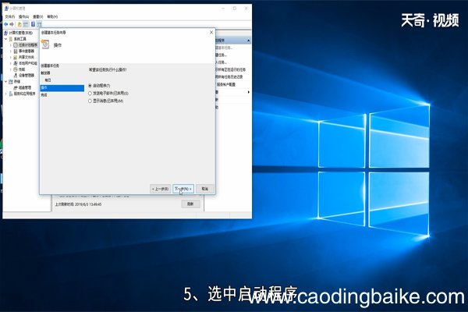This screenshot has width=468, height=312.
Task: Expand the 性能 tree node
Action: [11, 69]
